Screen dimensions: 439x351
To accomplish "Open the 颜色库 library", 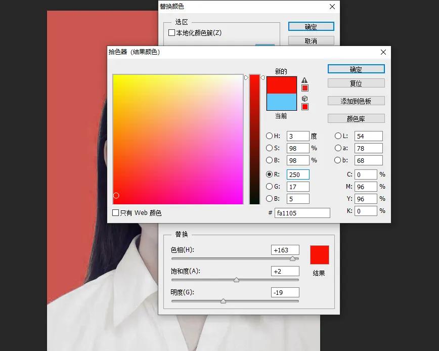I will (356, 118).
